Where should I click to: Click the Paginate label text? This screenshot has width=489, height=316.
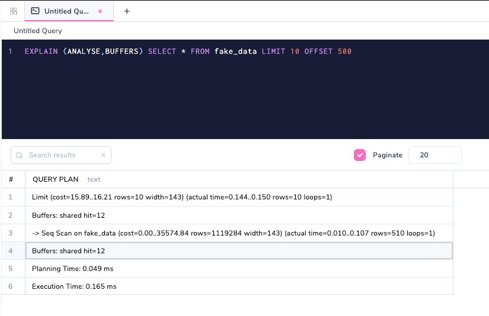(x=388, y=155)
